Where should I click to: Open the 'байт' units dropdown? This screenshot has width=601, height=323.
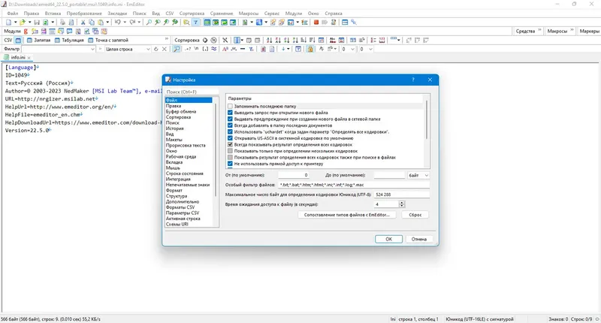pyautogui.click(x=418, y=175)
